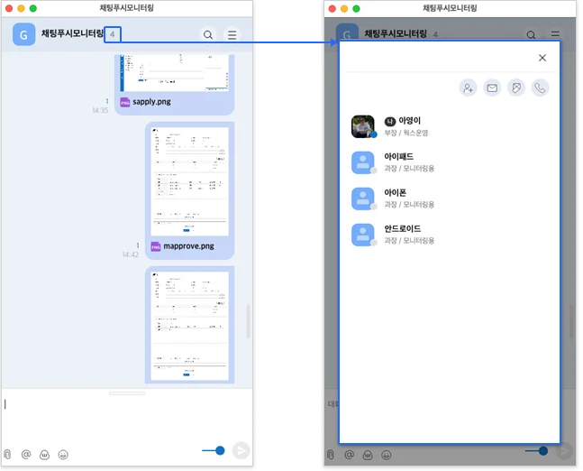The width and height of the screenshot is (583, 471).
Task: Click the search icon in the left chat window header
Action: [208, 35]
